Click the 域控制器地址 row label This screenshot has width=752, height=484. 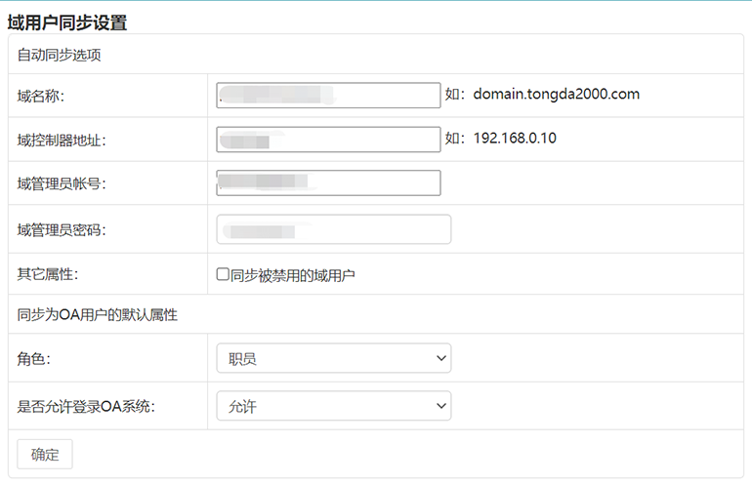[x=61, y=140]
